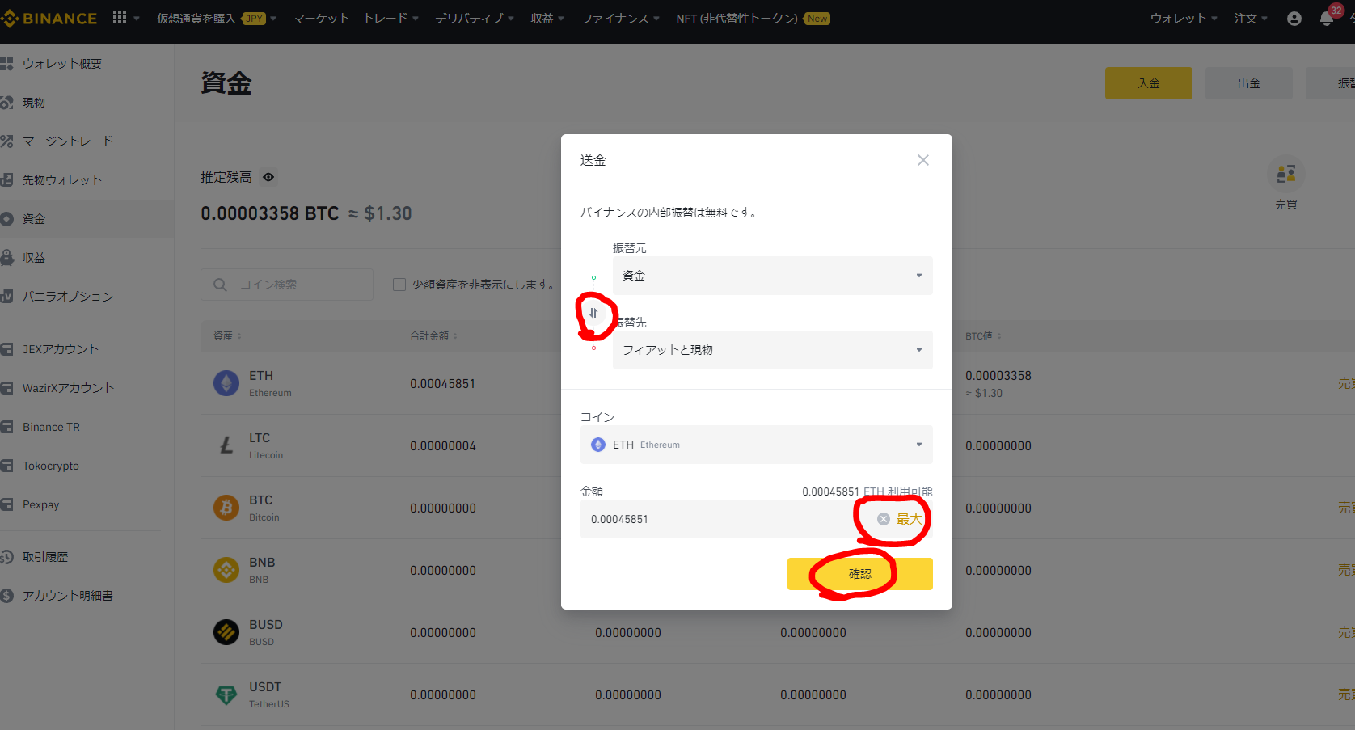Open the NFT 非代替性トークン menu

734,18
